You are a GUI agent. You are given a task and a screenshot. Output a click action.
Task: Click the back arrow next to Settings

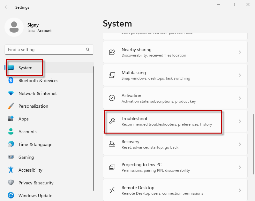pyautogui.click(x=7, y=7)
